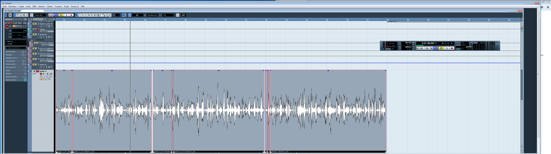
Task: Go to previous marker in toolbar
Action: pyautogui.click(x=49, y=15)
